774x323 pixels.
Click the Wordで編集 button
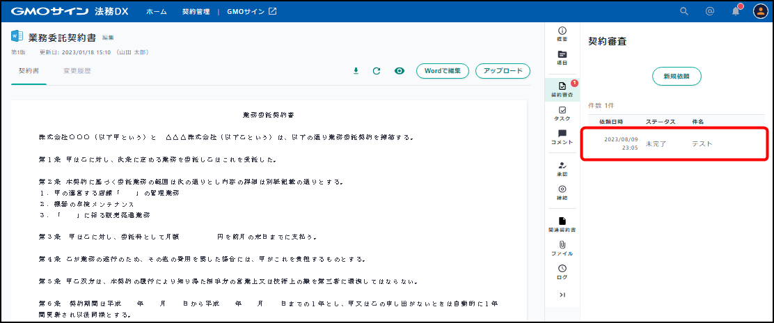443,71
